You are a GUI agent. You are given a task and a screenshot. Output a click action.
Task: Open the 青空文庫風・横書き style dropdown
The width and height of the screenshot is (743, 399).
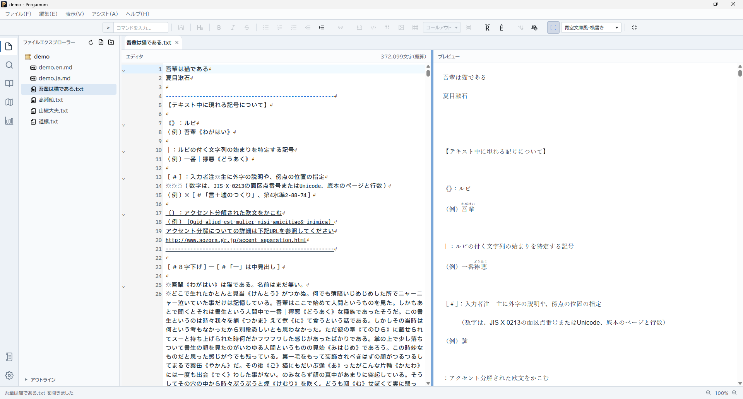point(591,27)
